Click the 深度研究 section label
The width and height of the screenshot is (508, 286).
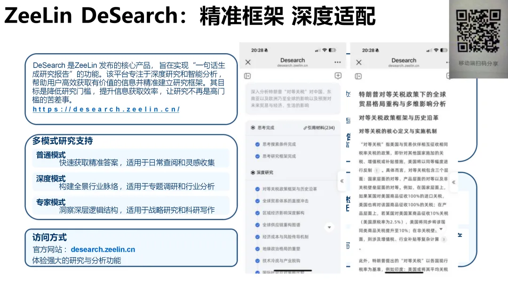pos(265,173)
